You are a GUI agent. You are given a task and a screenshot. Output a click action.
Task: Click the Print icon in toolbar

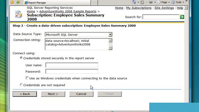pos(151,2)
